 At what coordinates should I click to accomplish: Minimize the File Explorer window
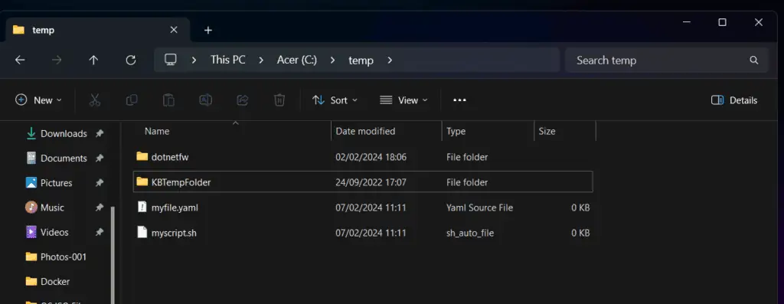(x=687, y=22)
